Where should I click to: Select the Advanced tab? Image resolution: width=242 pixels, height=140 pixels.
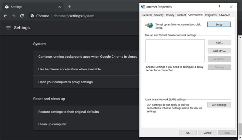(x=224, y=15)
